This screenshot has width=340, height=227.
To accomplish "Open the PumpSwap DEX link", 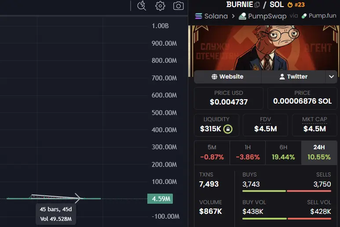I will 267,16.
